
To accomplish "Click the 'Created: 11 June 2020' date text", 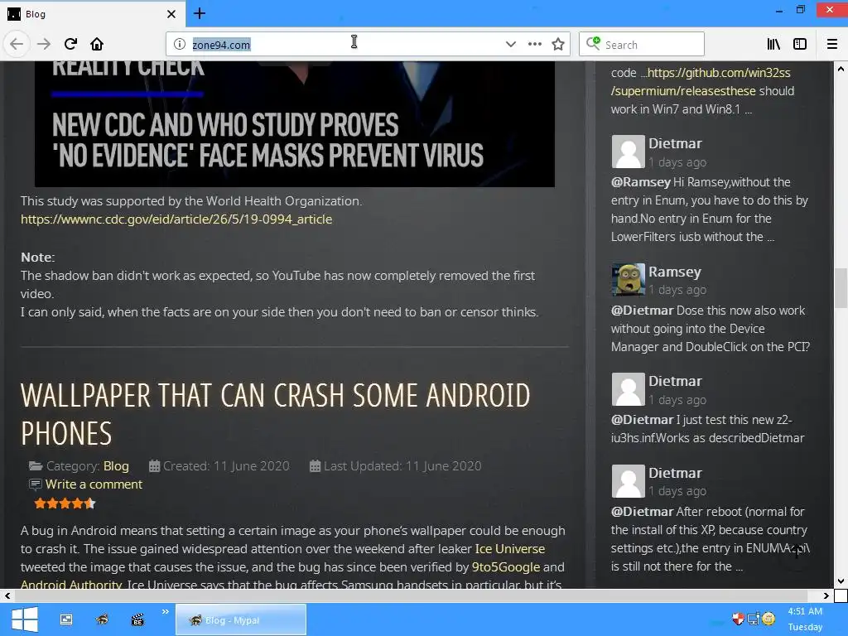I will click(x=226, y=466).
